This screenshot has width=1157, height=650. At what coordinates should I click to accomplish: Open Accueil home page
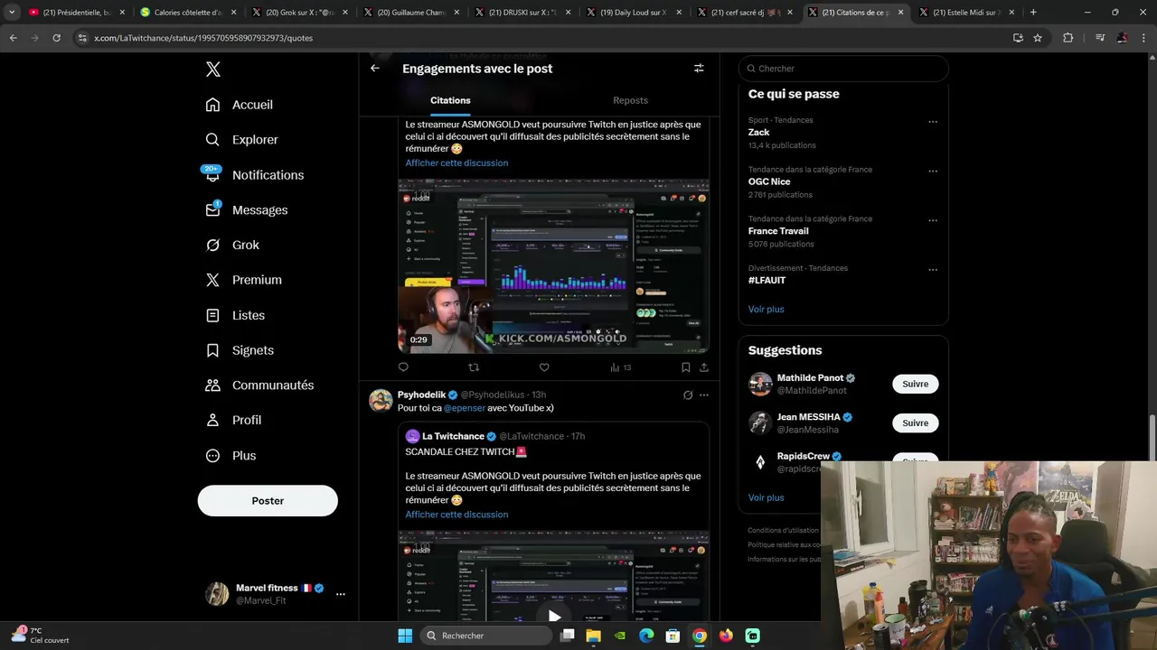coord(240,105)
